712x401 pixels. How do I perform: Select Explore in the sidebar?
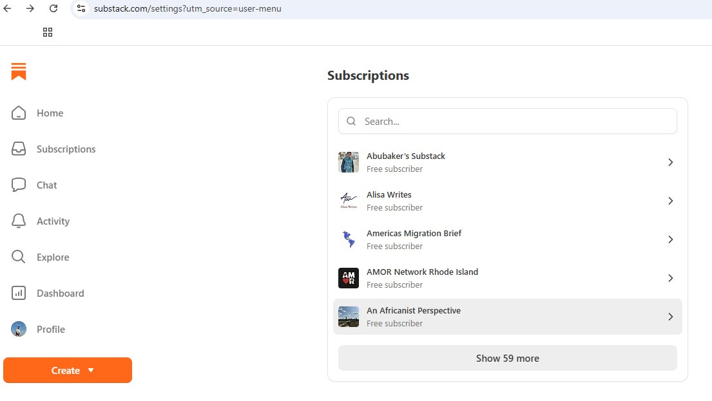click(53, 257)
